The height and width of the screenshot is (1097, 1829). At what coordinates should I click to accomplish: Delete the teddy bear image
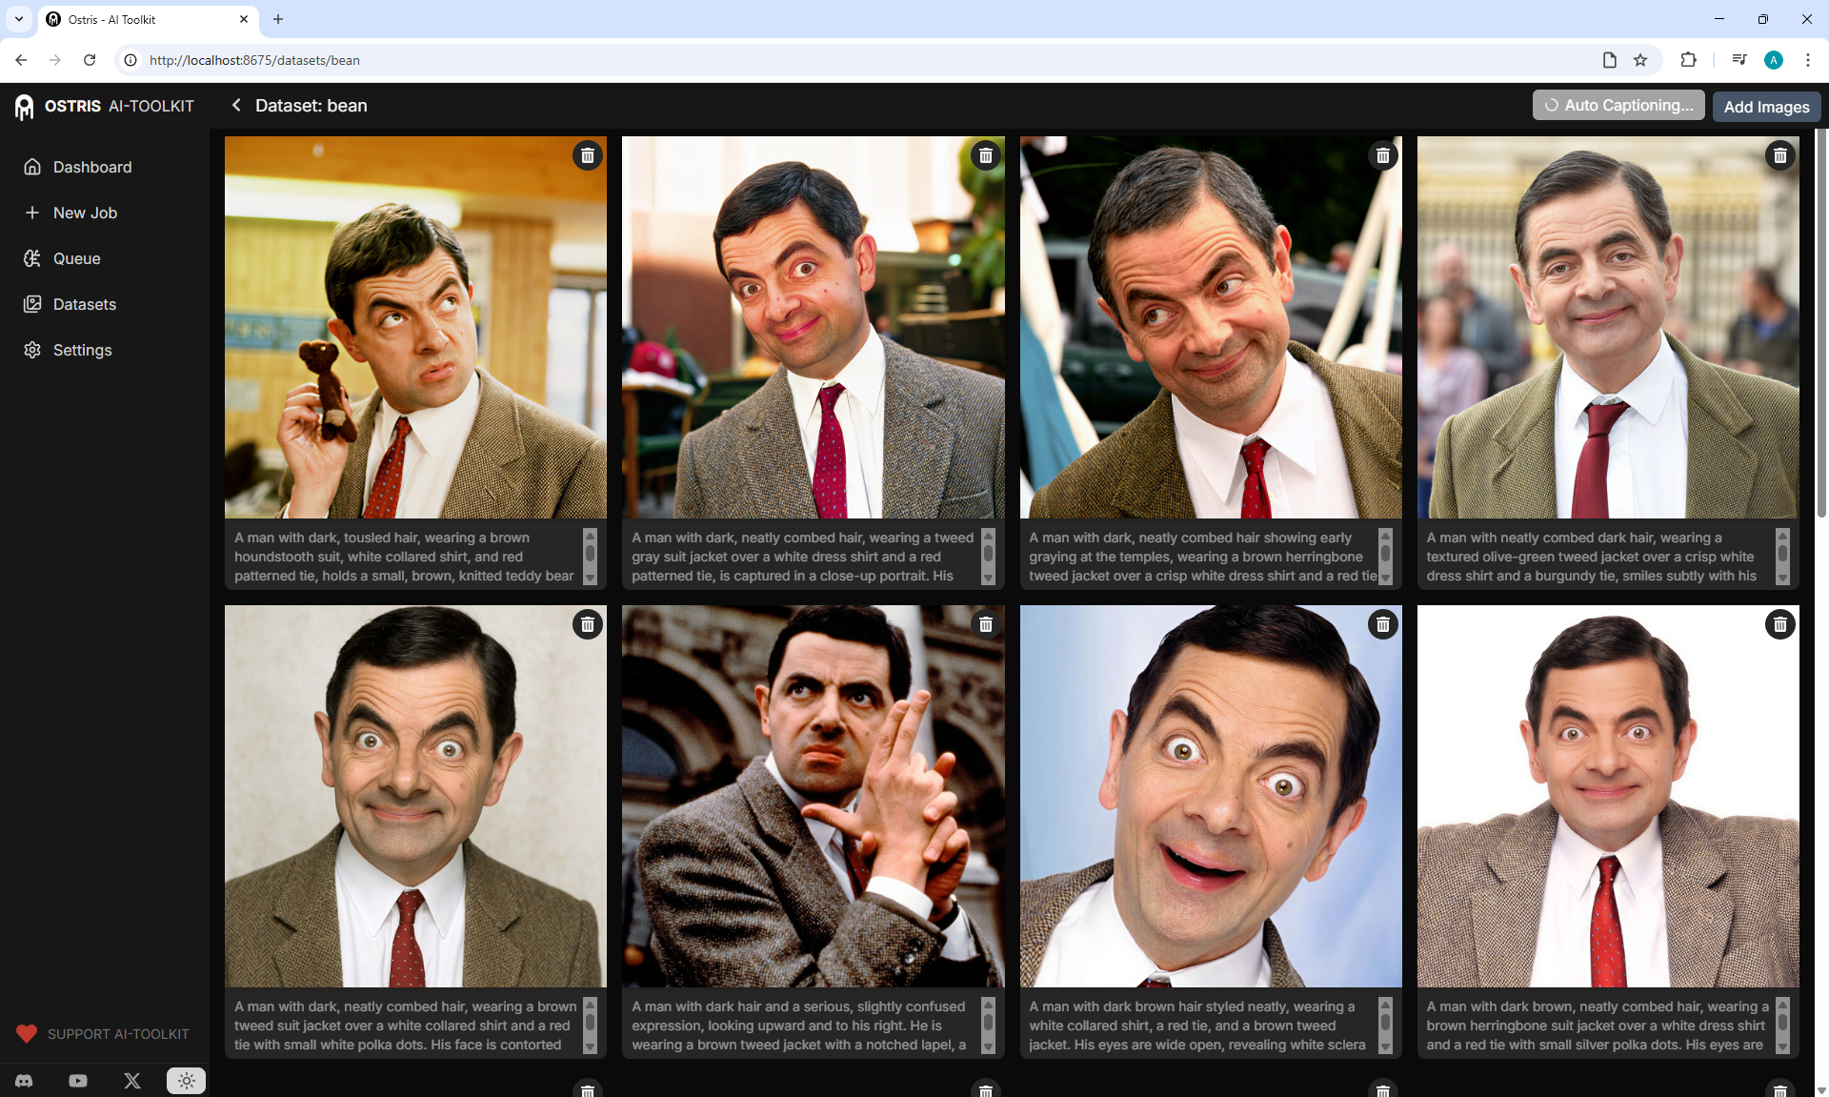point(588,155)
